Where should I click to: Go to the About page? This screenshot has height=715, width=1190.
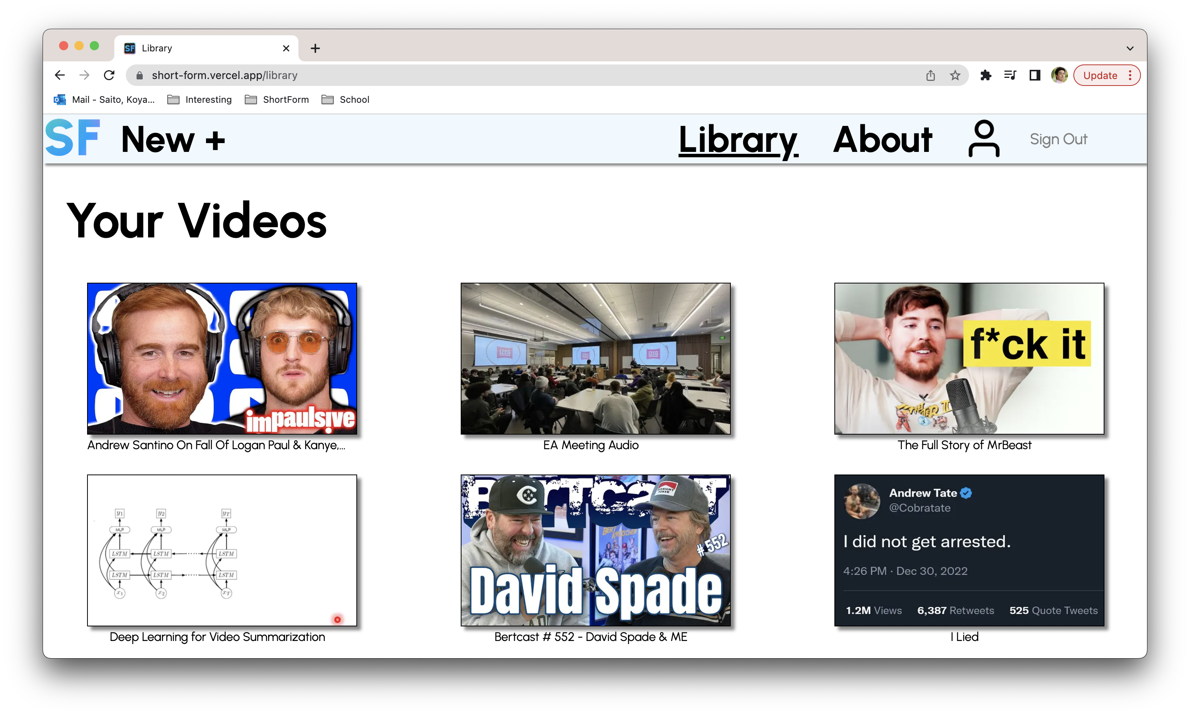[x=883, y=139]
